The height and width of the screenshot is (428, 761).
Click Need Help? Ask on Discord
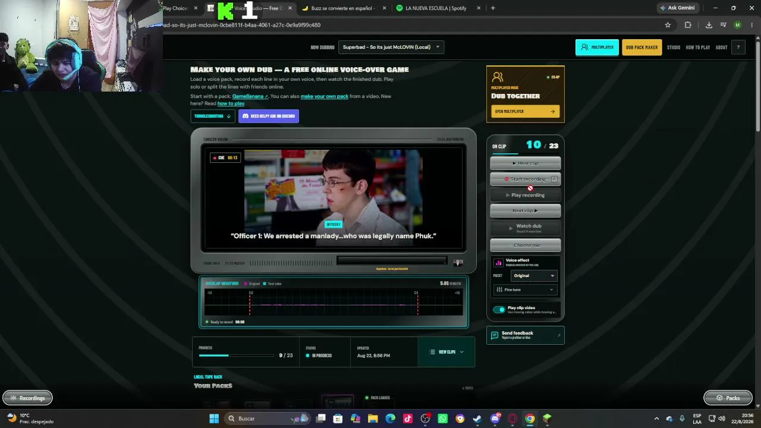coord(269,116)
